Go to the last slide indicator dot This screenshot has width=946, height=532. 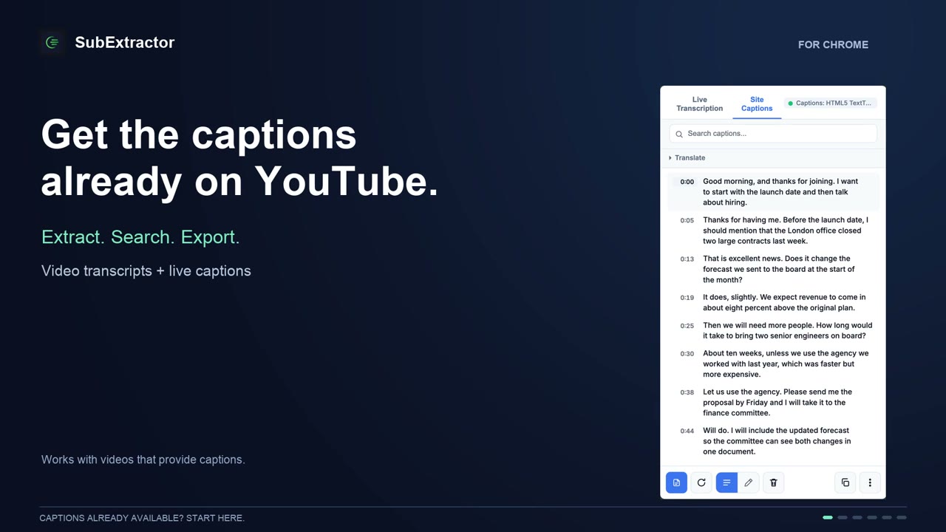point(902,517)
